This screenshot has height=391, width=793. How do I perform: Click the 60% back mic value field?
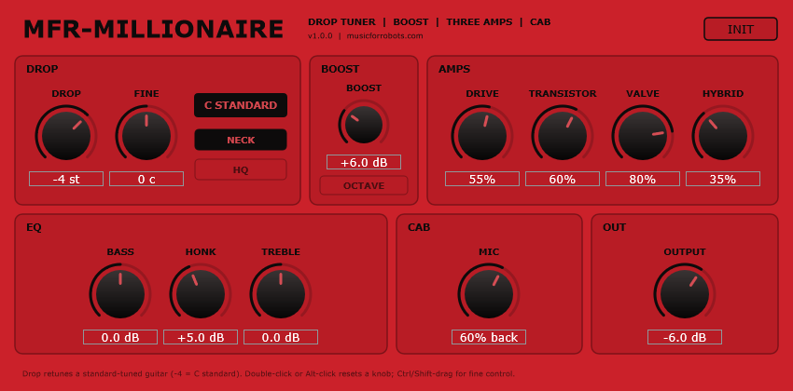[x=489, y=337]
